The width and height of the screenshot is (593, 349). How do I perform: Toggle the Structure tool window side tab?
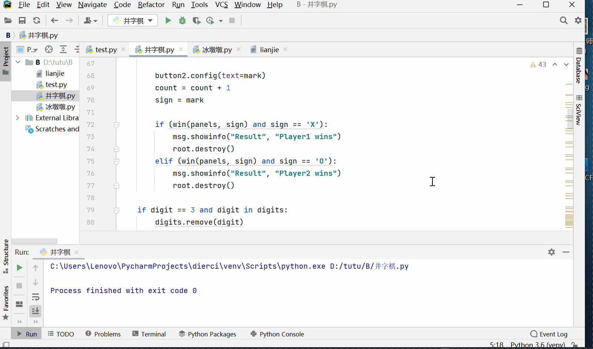(6, 256)
